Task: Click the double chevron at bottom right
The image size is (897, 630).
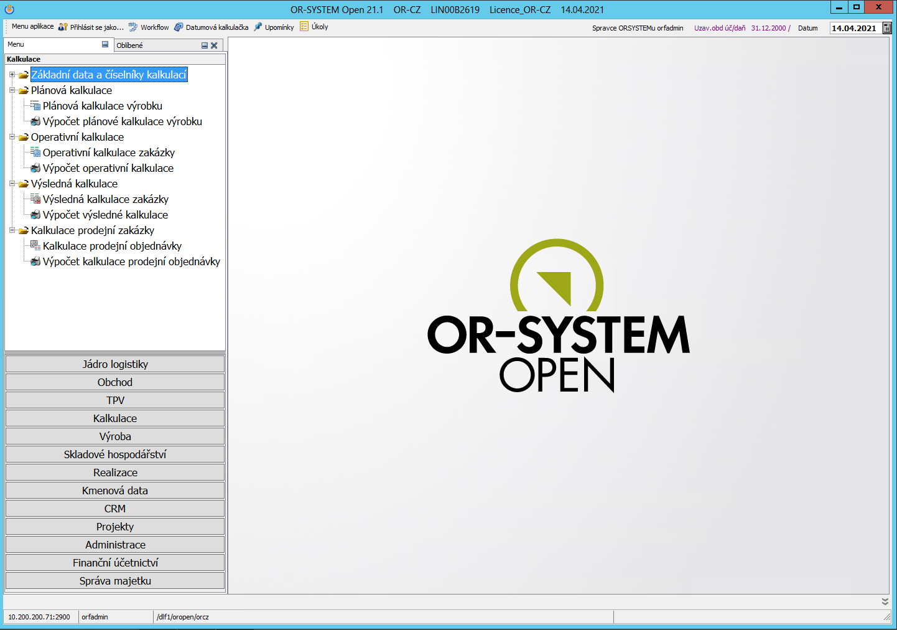Action: coord(885,601)
